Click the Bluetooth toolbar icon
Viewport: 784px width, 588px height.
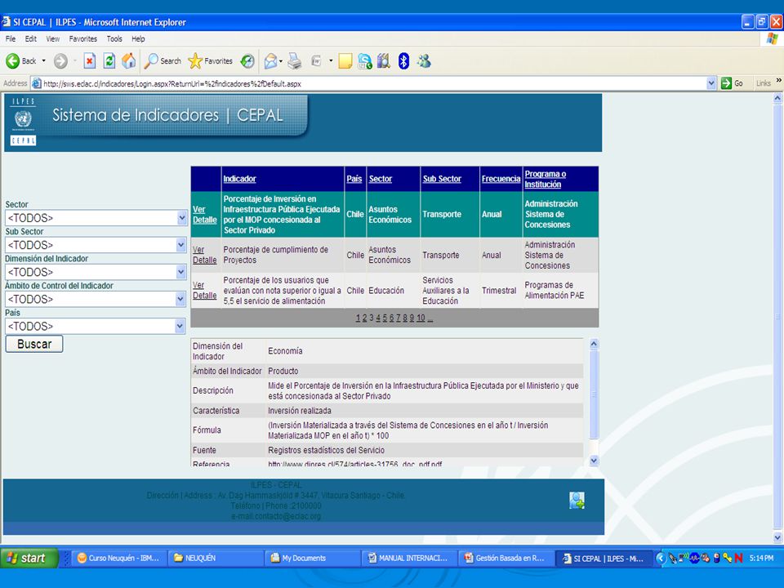click(403, 61)
